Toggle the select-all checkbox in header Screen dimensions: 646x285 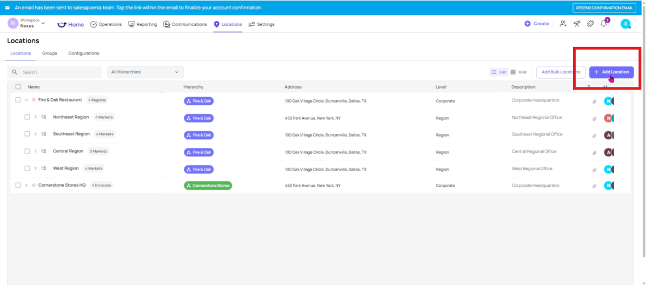[18, 87]
